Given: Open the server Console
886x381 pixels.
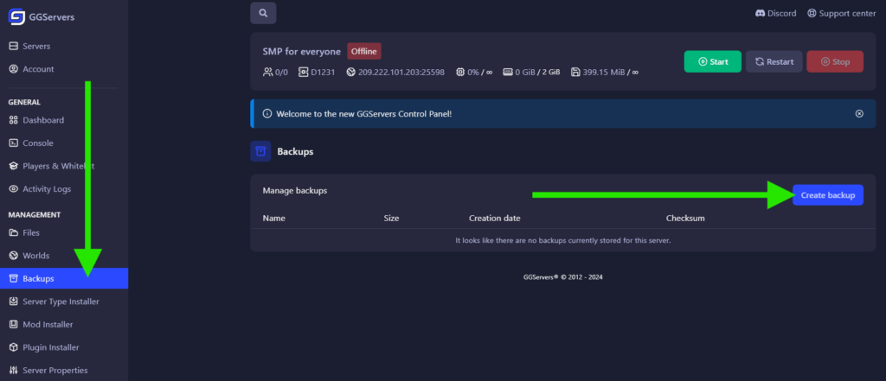Looking at the screenshot, I should coord(38,143).
